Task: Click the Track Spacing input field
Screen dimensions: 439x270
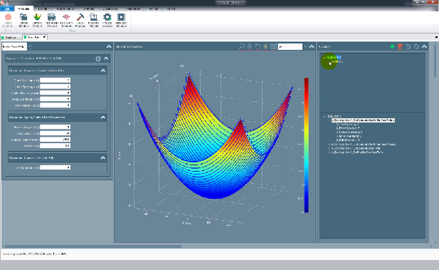Action: [55, 81]
